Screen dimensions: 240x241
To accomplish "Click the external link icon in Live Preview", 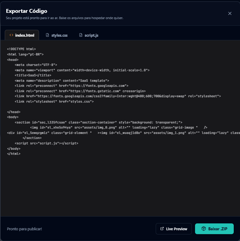I will [x=162, y=229].
